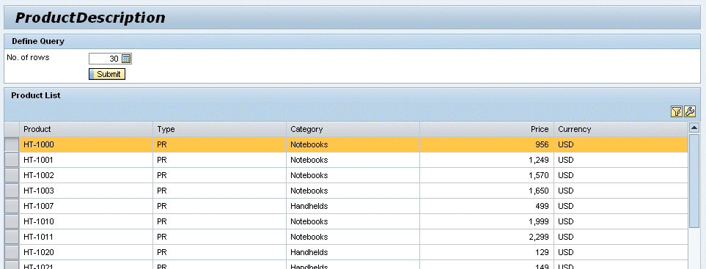
Task: Click the price value 1,999
Action: 539,221
